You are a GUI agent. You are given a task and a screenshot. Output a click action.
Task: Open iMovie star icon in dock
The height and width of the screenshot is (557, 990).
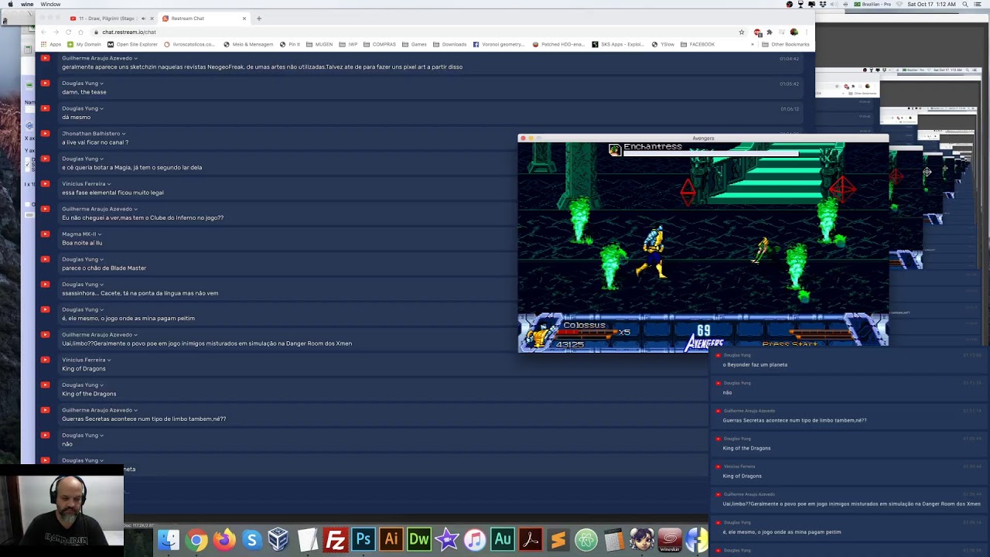[x=447, y=539]
